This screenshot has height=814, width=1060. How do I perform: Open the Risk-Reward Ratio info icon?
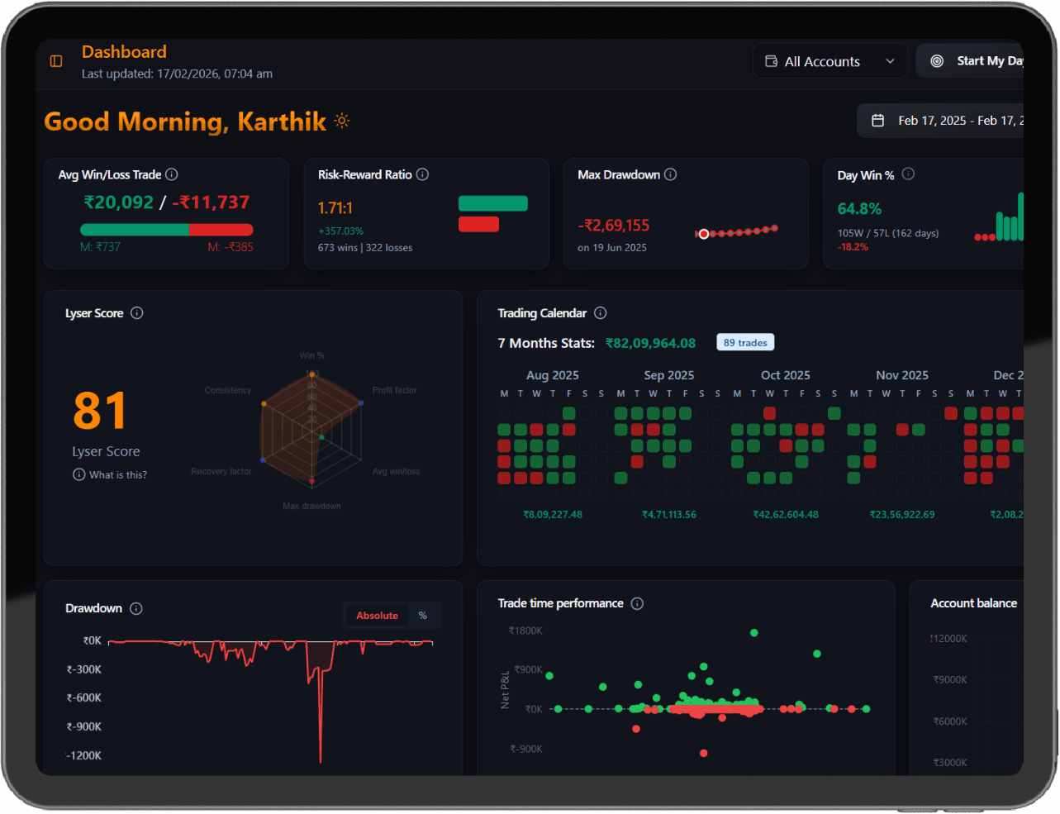(422, 174)
